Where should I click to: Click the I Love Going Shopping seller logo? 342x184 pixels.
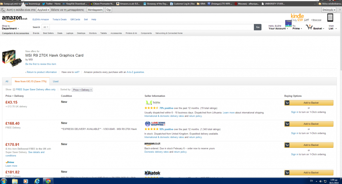[155, 124]
